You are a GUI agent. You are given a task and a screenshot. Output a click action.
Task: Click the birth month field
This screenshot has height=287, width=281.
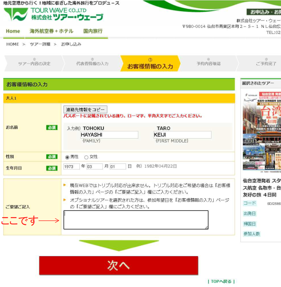[94, 166]
